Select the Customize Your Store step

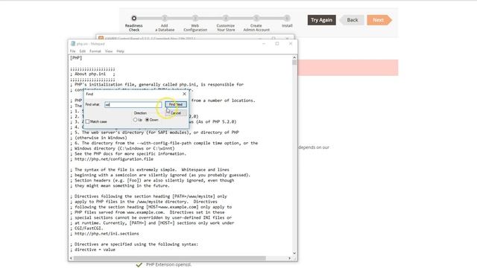coord(226,18)
